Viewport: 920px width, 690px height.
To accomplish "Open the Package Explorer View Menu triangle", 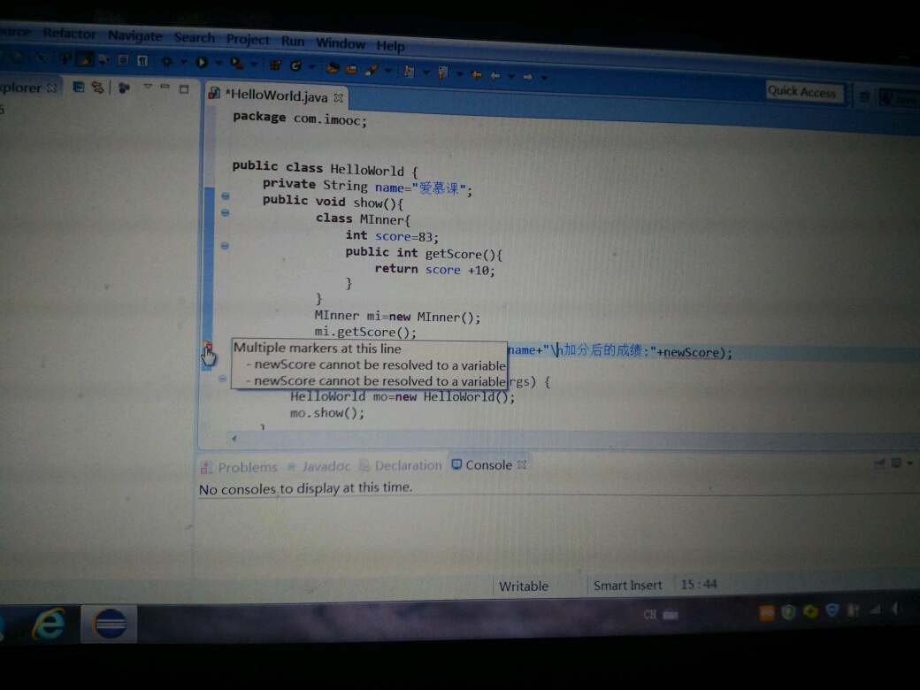I will tap(148, 87).
